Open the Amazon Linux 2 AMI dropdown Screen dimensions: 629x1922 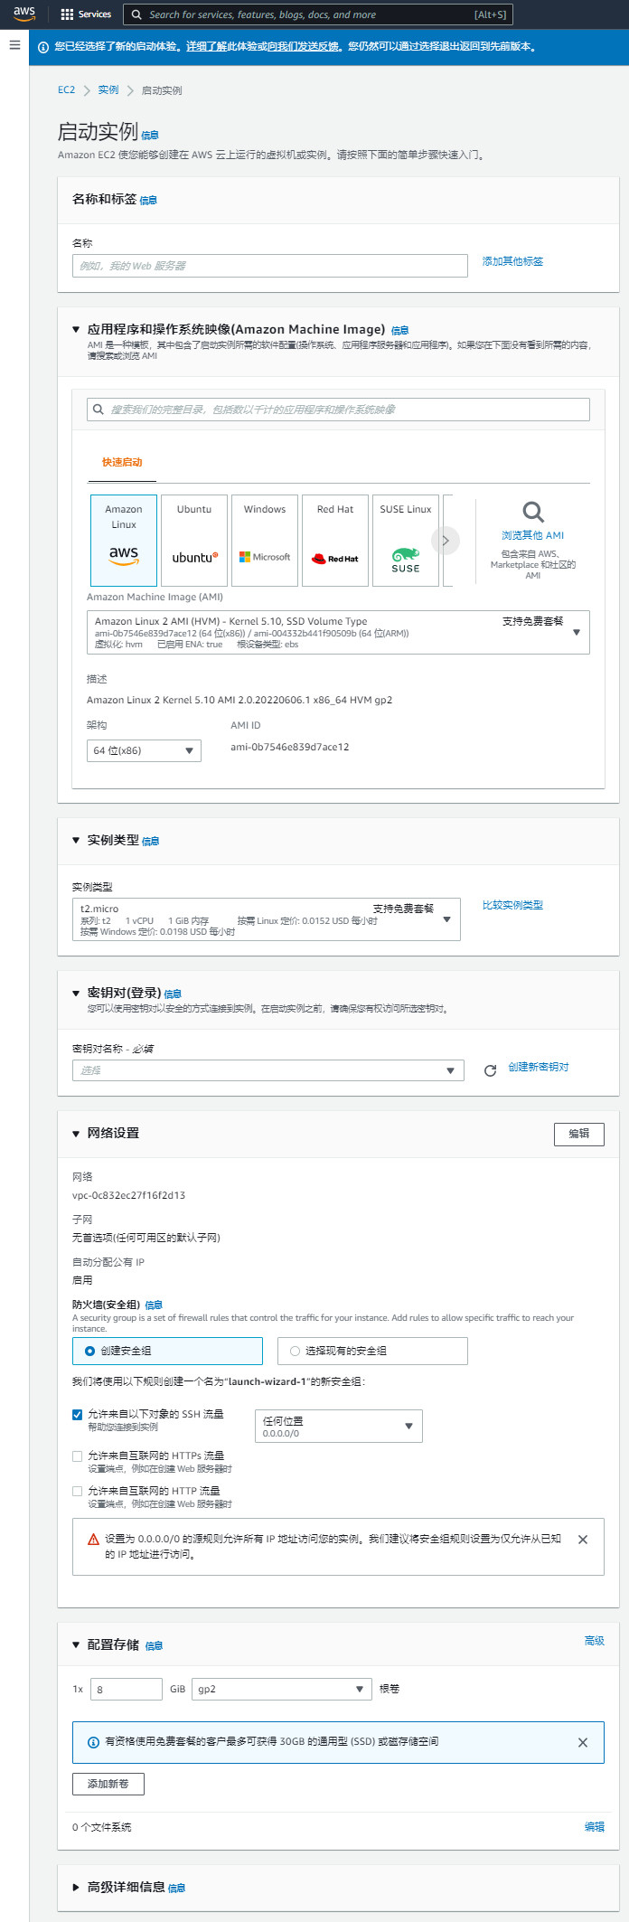coord(338,632)
